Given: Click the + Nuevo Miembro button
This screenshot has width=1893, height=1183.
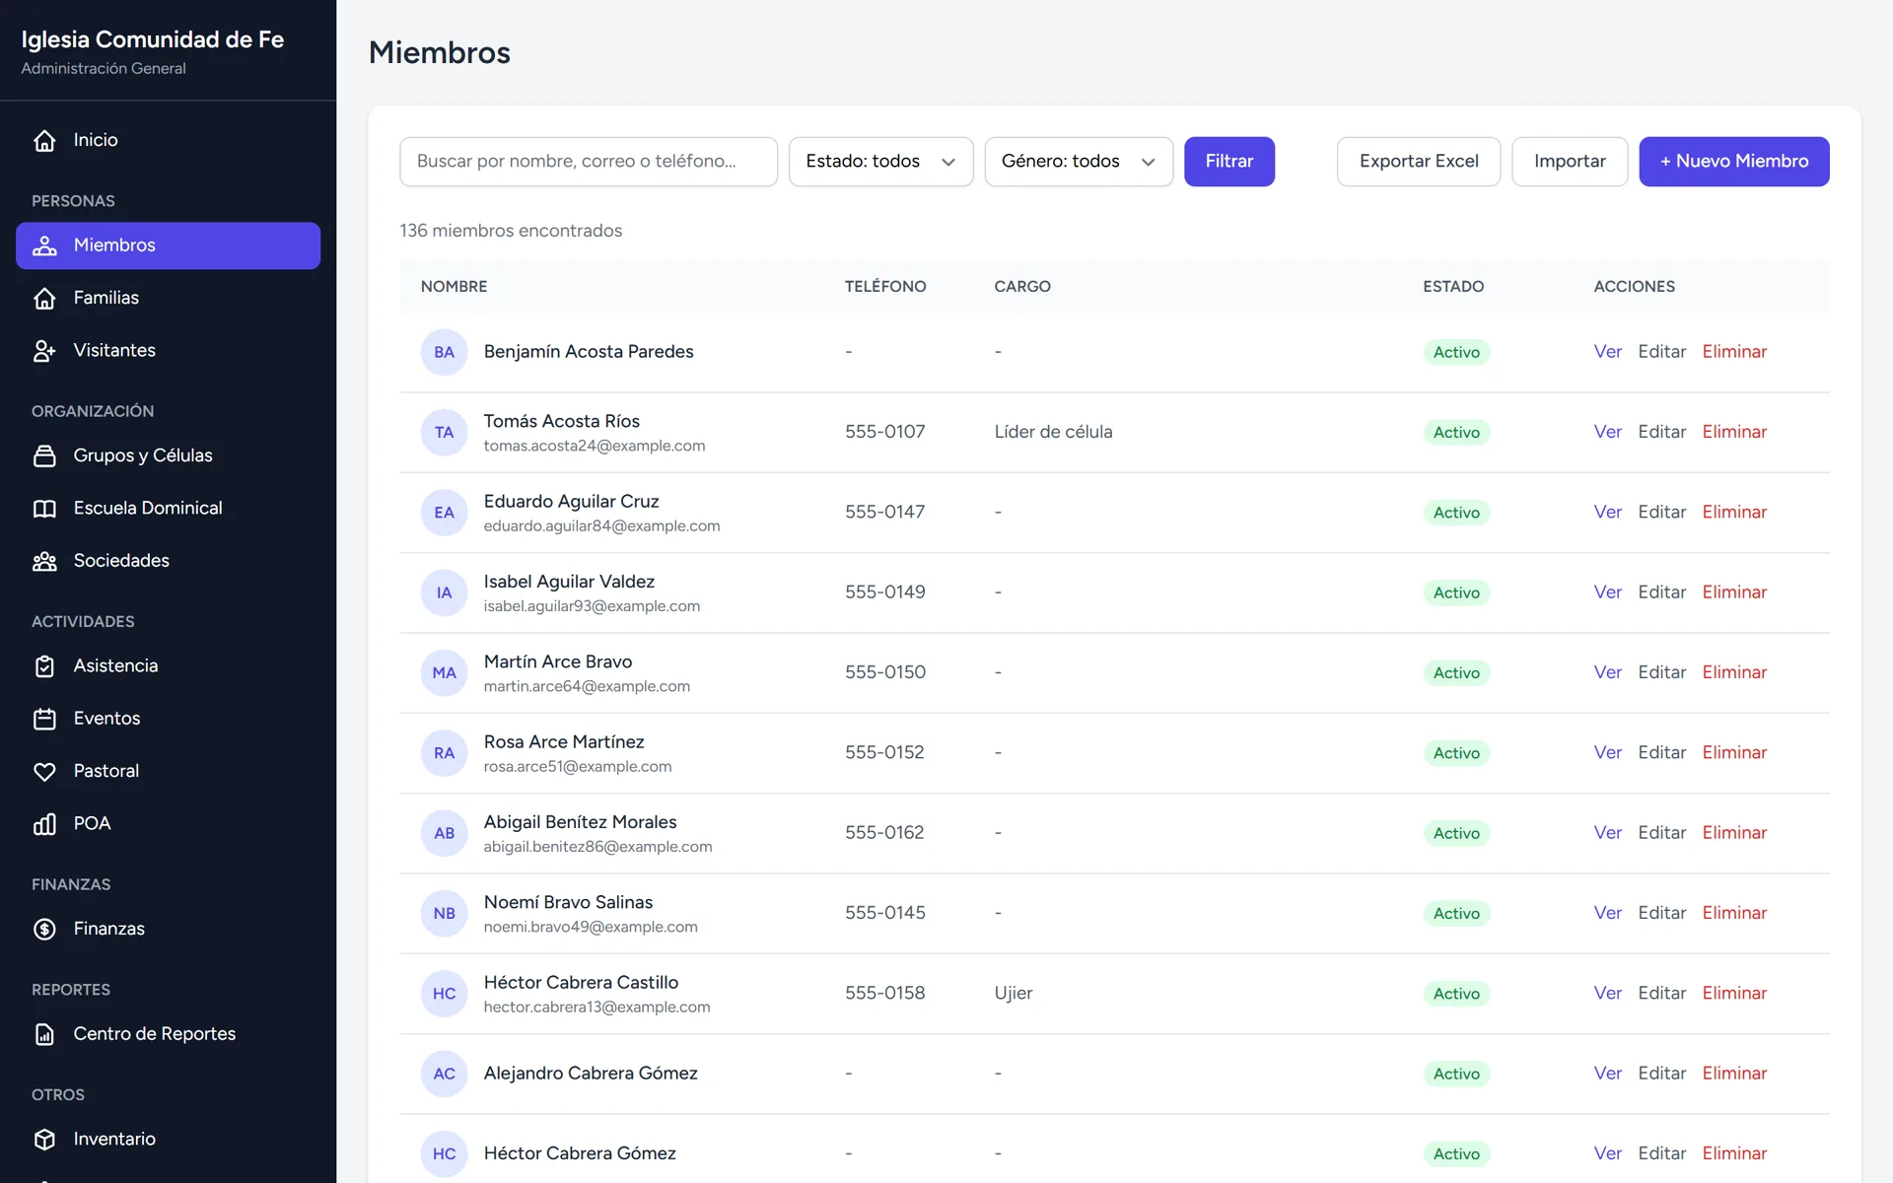Looking at the screenshot, I should [x=1733, y=162].
